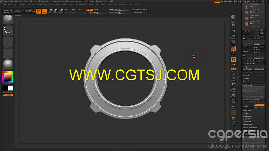Select the white secondary color swatch

click(11, 88)
